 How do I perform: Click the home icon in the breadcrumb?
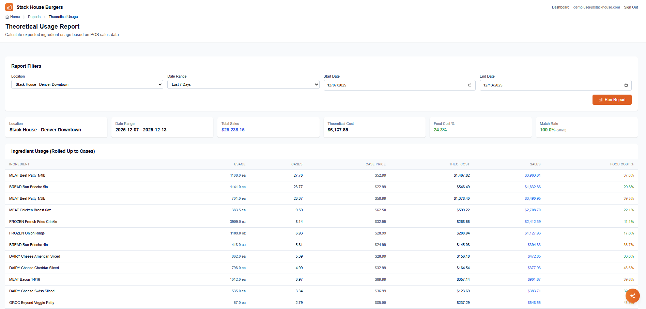click(6, 17)
